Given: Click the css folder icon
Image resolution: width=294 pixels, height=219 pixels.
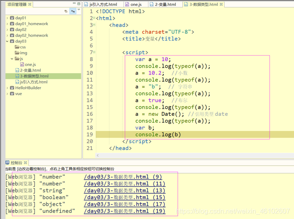Looking at the screenshot, I should click(x=17, y=47).
